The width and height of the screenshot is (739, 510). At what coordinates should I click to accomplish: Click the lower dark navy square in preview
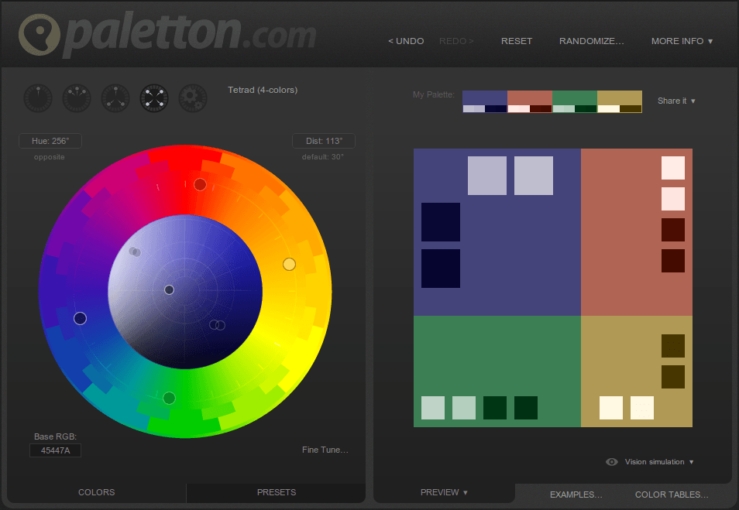click(441, 269)
